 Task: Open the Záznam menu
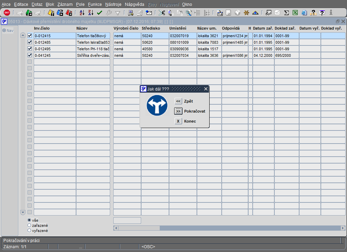65,4
